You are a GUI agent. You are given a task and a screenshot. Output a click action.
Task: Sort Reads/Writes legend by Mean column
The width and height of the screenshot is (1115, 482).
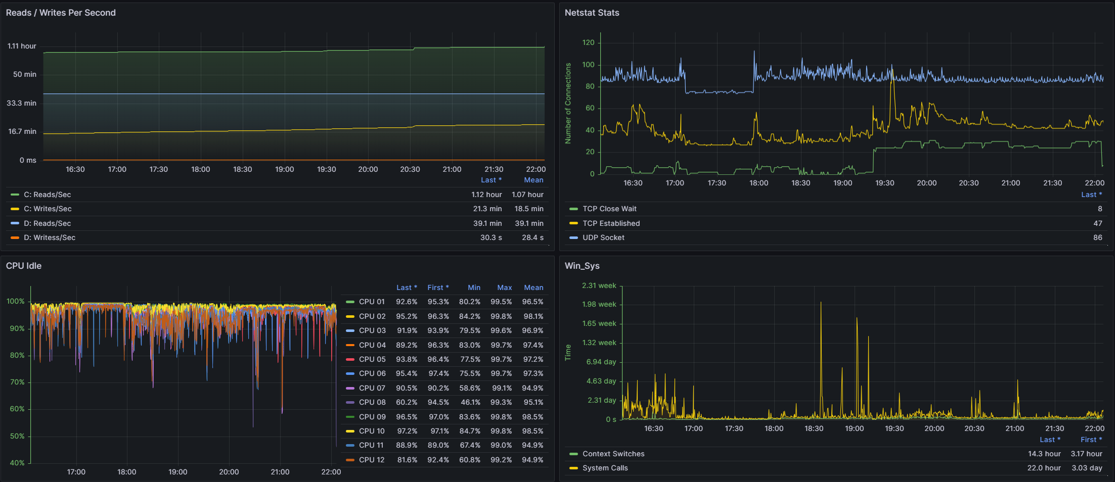point(533,180)
